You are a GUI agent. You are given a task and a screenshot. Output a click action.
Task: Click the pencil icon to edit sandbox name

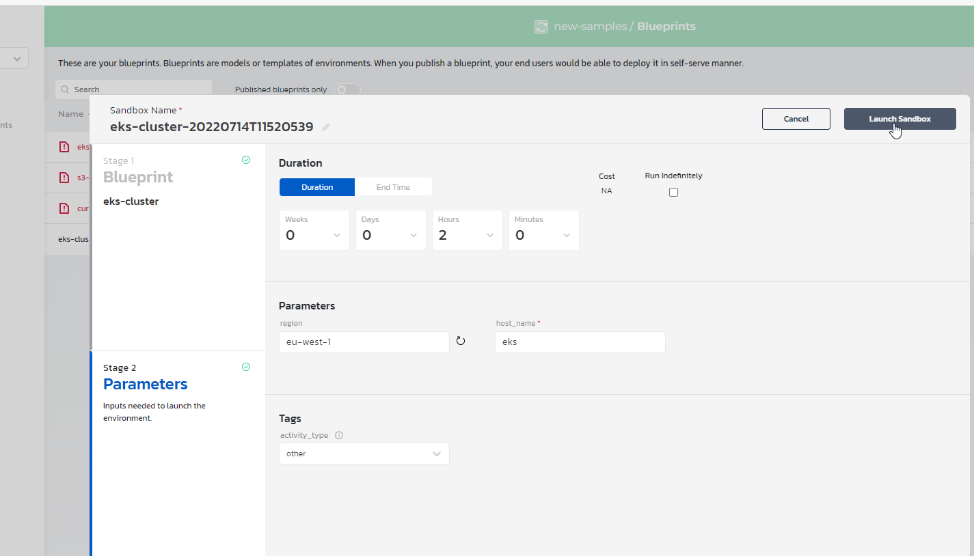(x=325, y=127)
